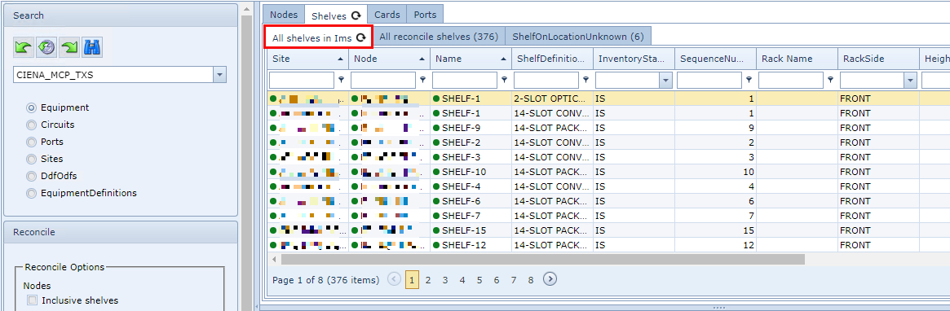Select the Ports radio button in Search panel
The width and height of the screenshot is (950, 311).
click(x=31, y=142)
